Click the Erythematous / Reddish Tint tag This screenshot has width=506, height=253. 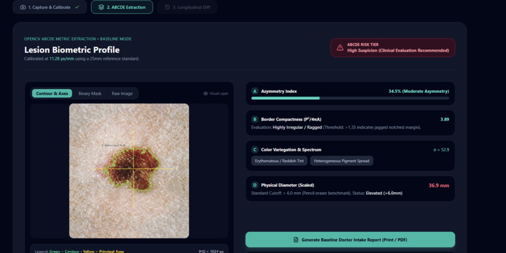[x=279, y=161]
